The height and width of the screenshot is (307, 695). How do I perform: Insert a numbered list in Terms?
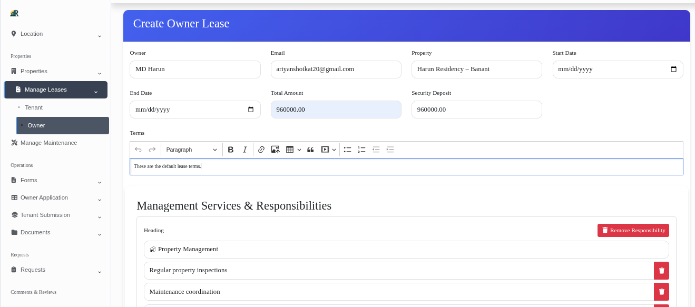pyautogui.click(x=361, y=150)
